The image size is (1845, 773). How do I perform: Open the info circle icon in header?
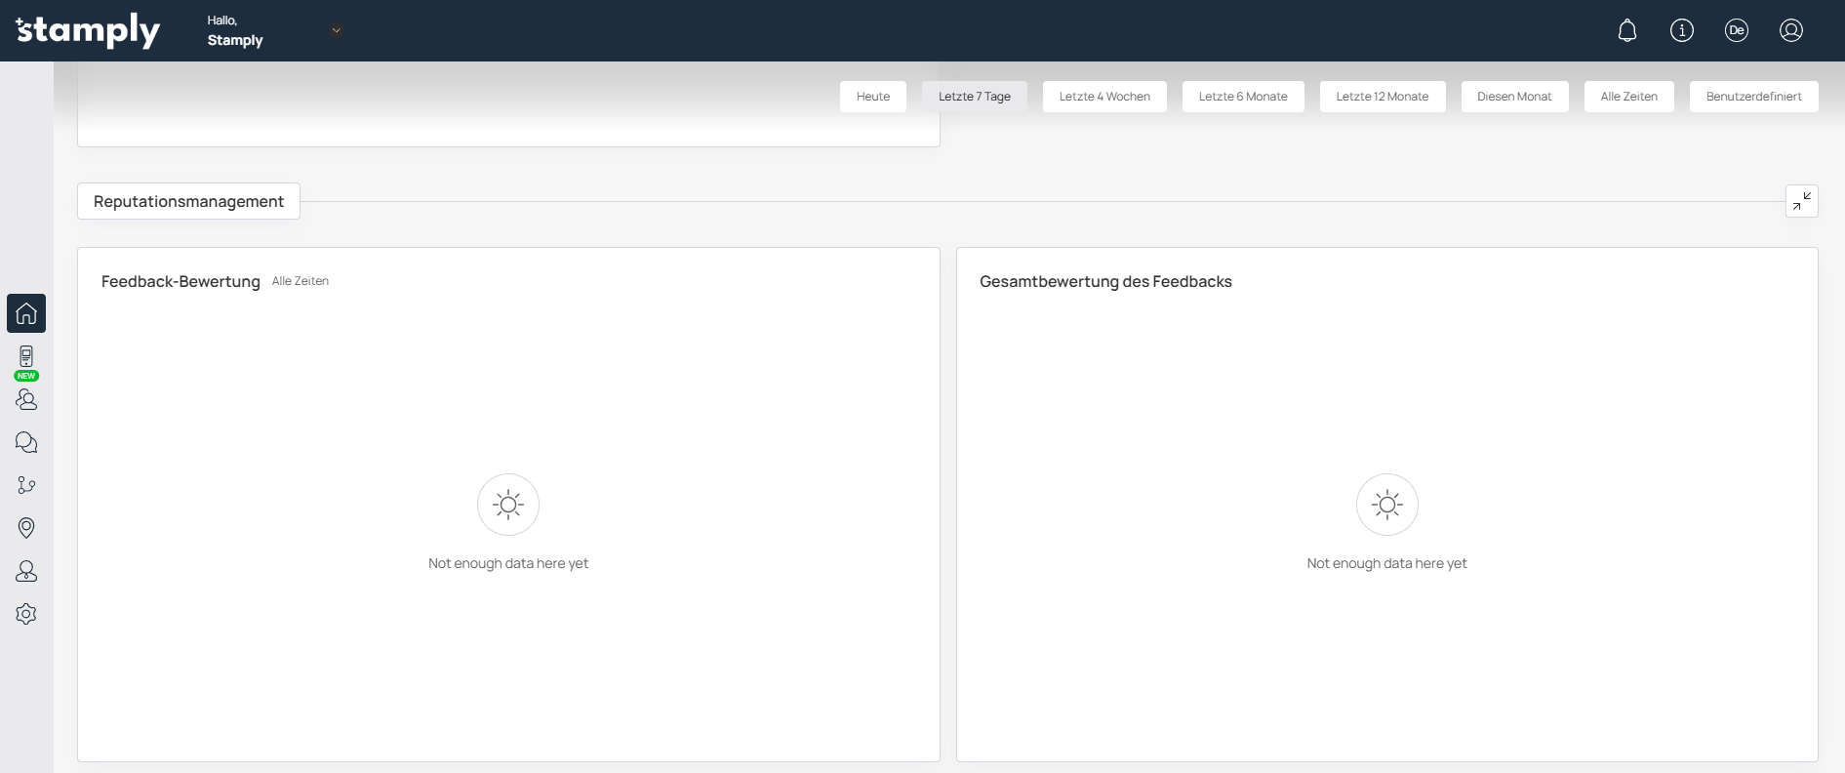(1682, 30)
